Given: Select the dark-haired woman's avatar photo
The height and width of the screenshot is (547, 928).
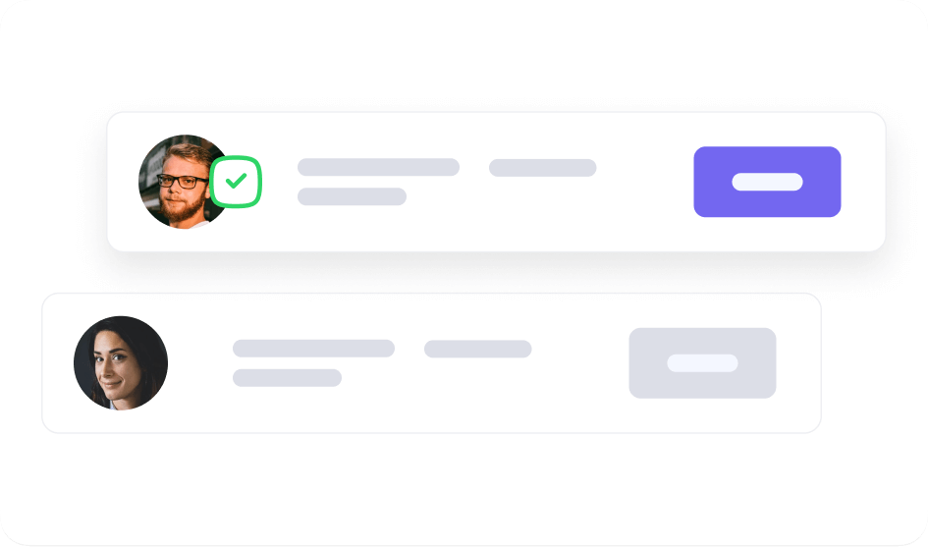Looking at the screenshot, I should click(x=121, y=363).
